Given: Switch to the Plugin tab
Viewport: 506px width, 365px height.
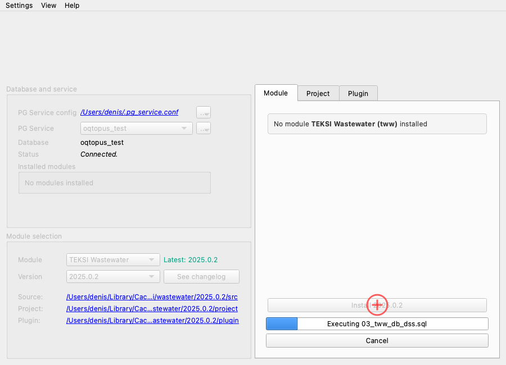Looking at the screenshot, I should [358, 93].
